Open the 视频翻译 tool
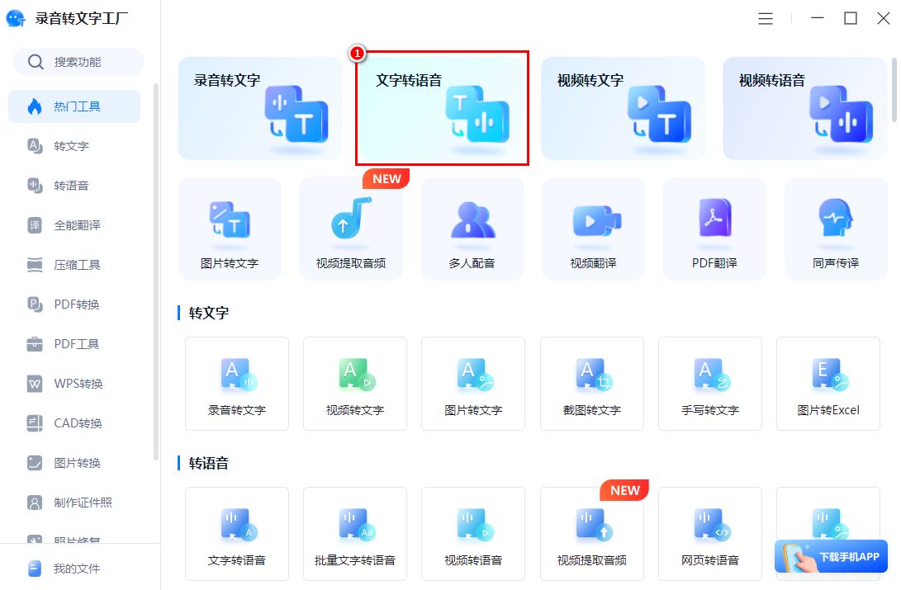Image resolution: width=901 pixels, height=590 pixels. coord(594,229)
